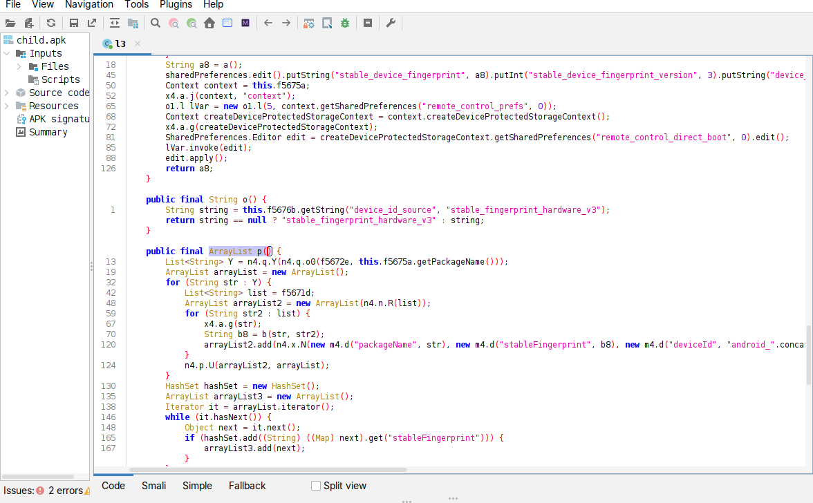The image size is (813, 503).
Task: Open Class search pink magnifier icon
Action: pos(174,23)
